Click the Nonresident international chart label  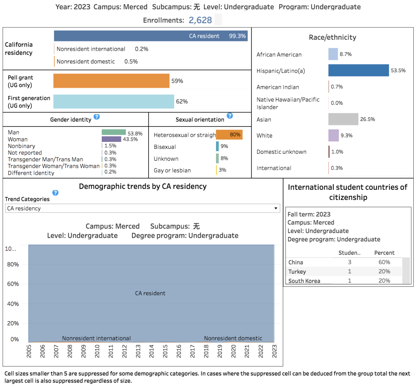point(96,338)
